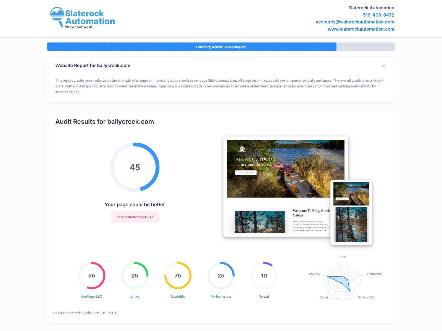Call phone number 516-406-8472
The width and height of the screenshot is (442, 331).
[x=378, y=15]
